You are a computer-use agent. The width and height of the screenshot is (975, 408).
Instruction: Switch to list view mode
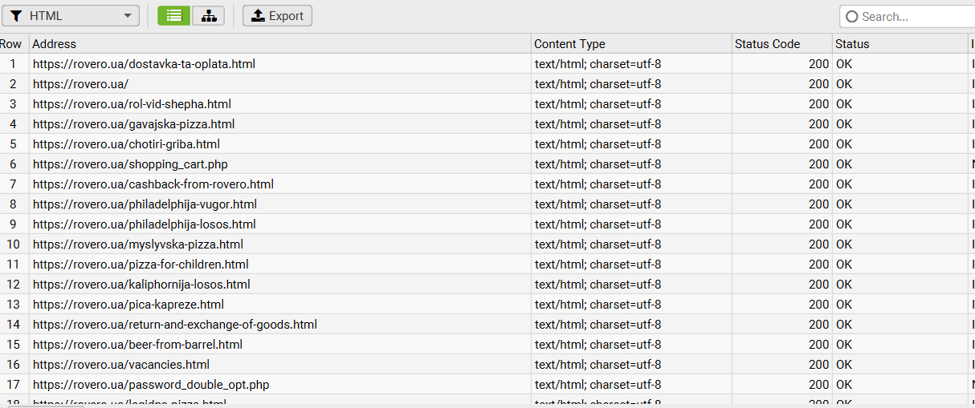[173, 16]
